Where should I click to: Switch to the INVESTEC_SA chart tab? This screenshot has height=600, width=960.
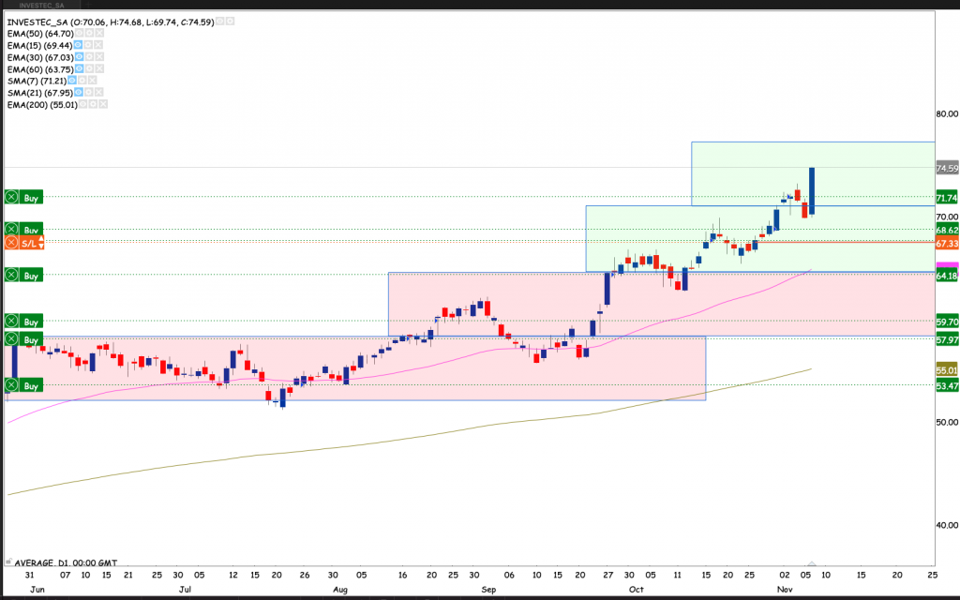click(30, 5)
